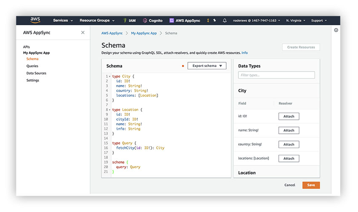Open the AWS AppSync shortcut in top bar
358x212 pixels.
click(x=185, y=21)
